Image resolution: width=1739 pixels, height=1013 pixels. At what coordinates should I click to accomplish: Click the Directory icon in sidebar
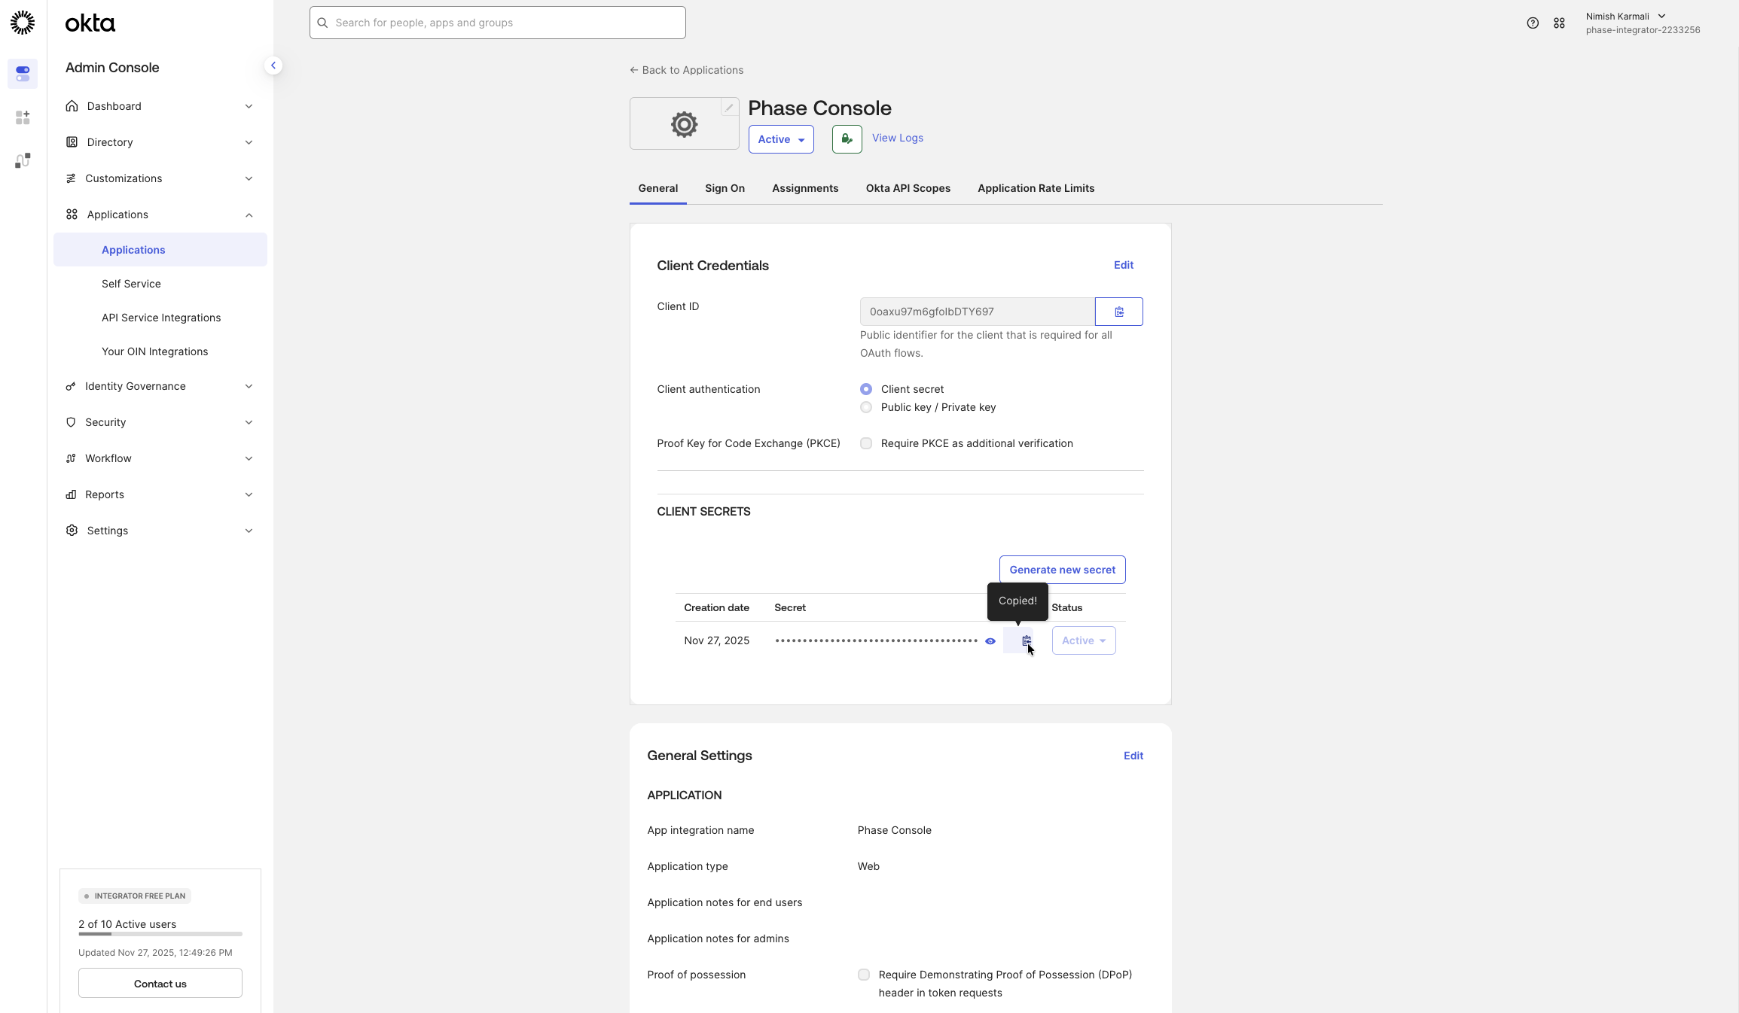72,142
